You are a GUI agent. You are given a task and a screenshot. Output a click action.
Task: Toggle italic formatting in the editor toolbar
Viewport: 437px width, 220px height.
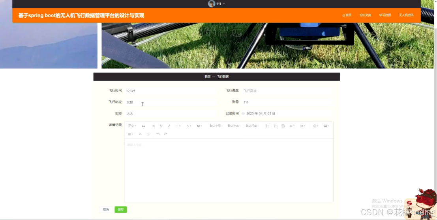(x=169, y=126)
